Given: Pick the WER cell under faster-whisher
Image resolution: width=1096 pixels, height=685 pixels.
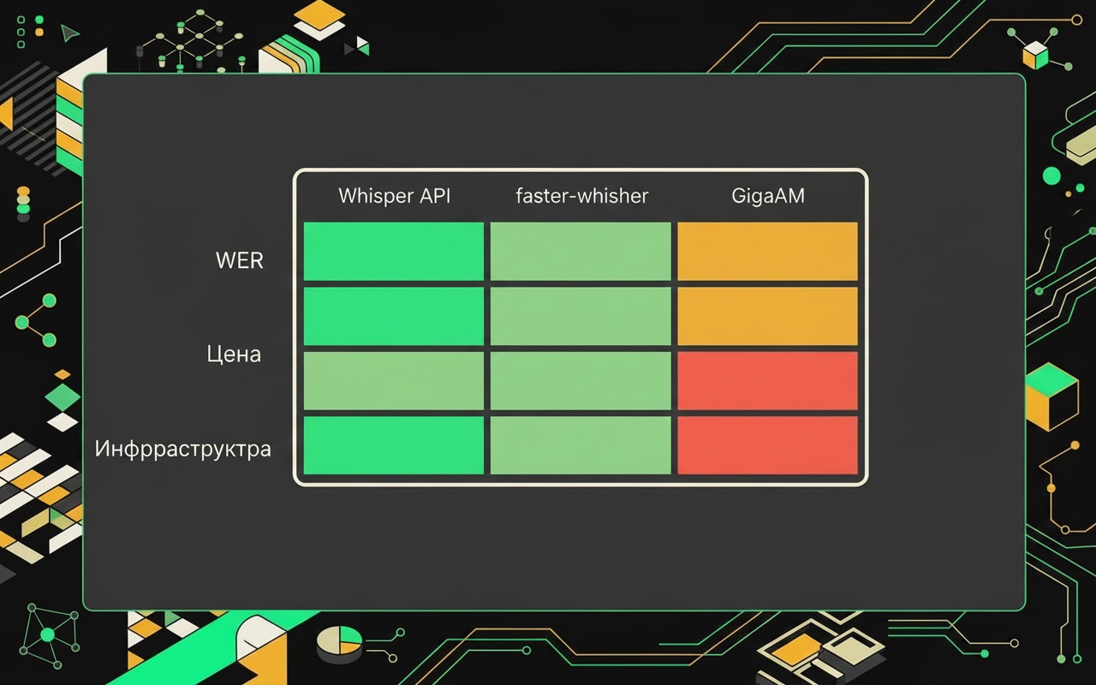Looking at the screenshot, I should (x=581, y=252).
